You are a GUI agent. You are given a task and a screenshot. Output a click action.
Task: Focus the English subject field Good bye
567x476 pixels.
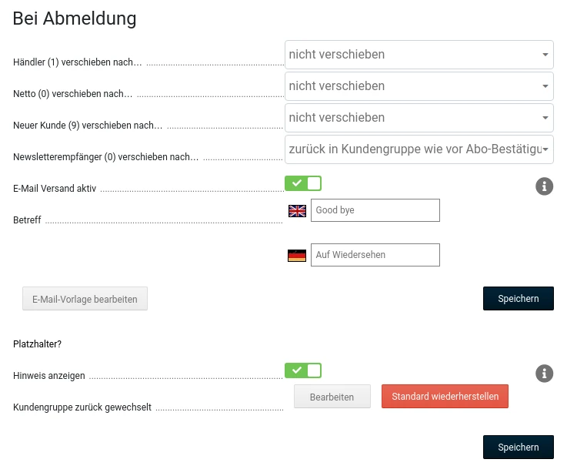pyautogui.click(x=375, y=210)
